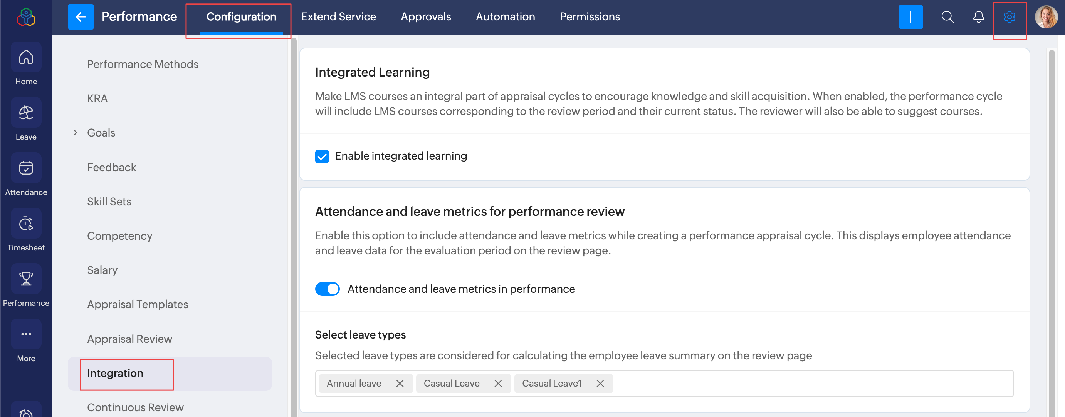The width and height of the screenshot is (1065, 417).
Task: Switch to the Configuration tab
Action: tap(242, 17)
